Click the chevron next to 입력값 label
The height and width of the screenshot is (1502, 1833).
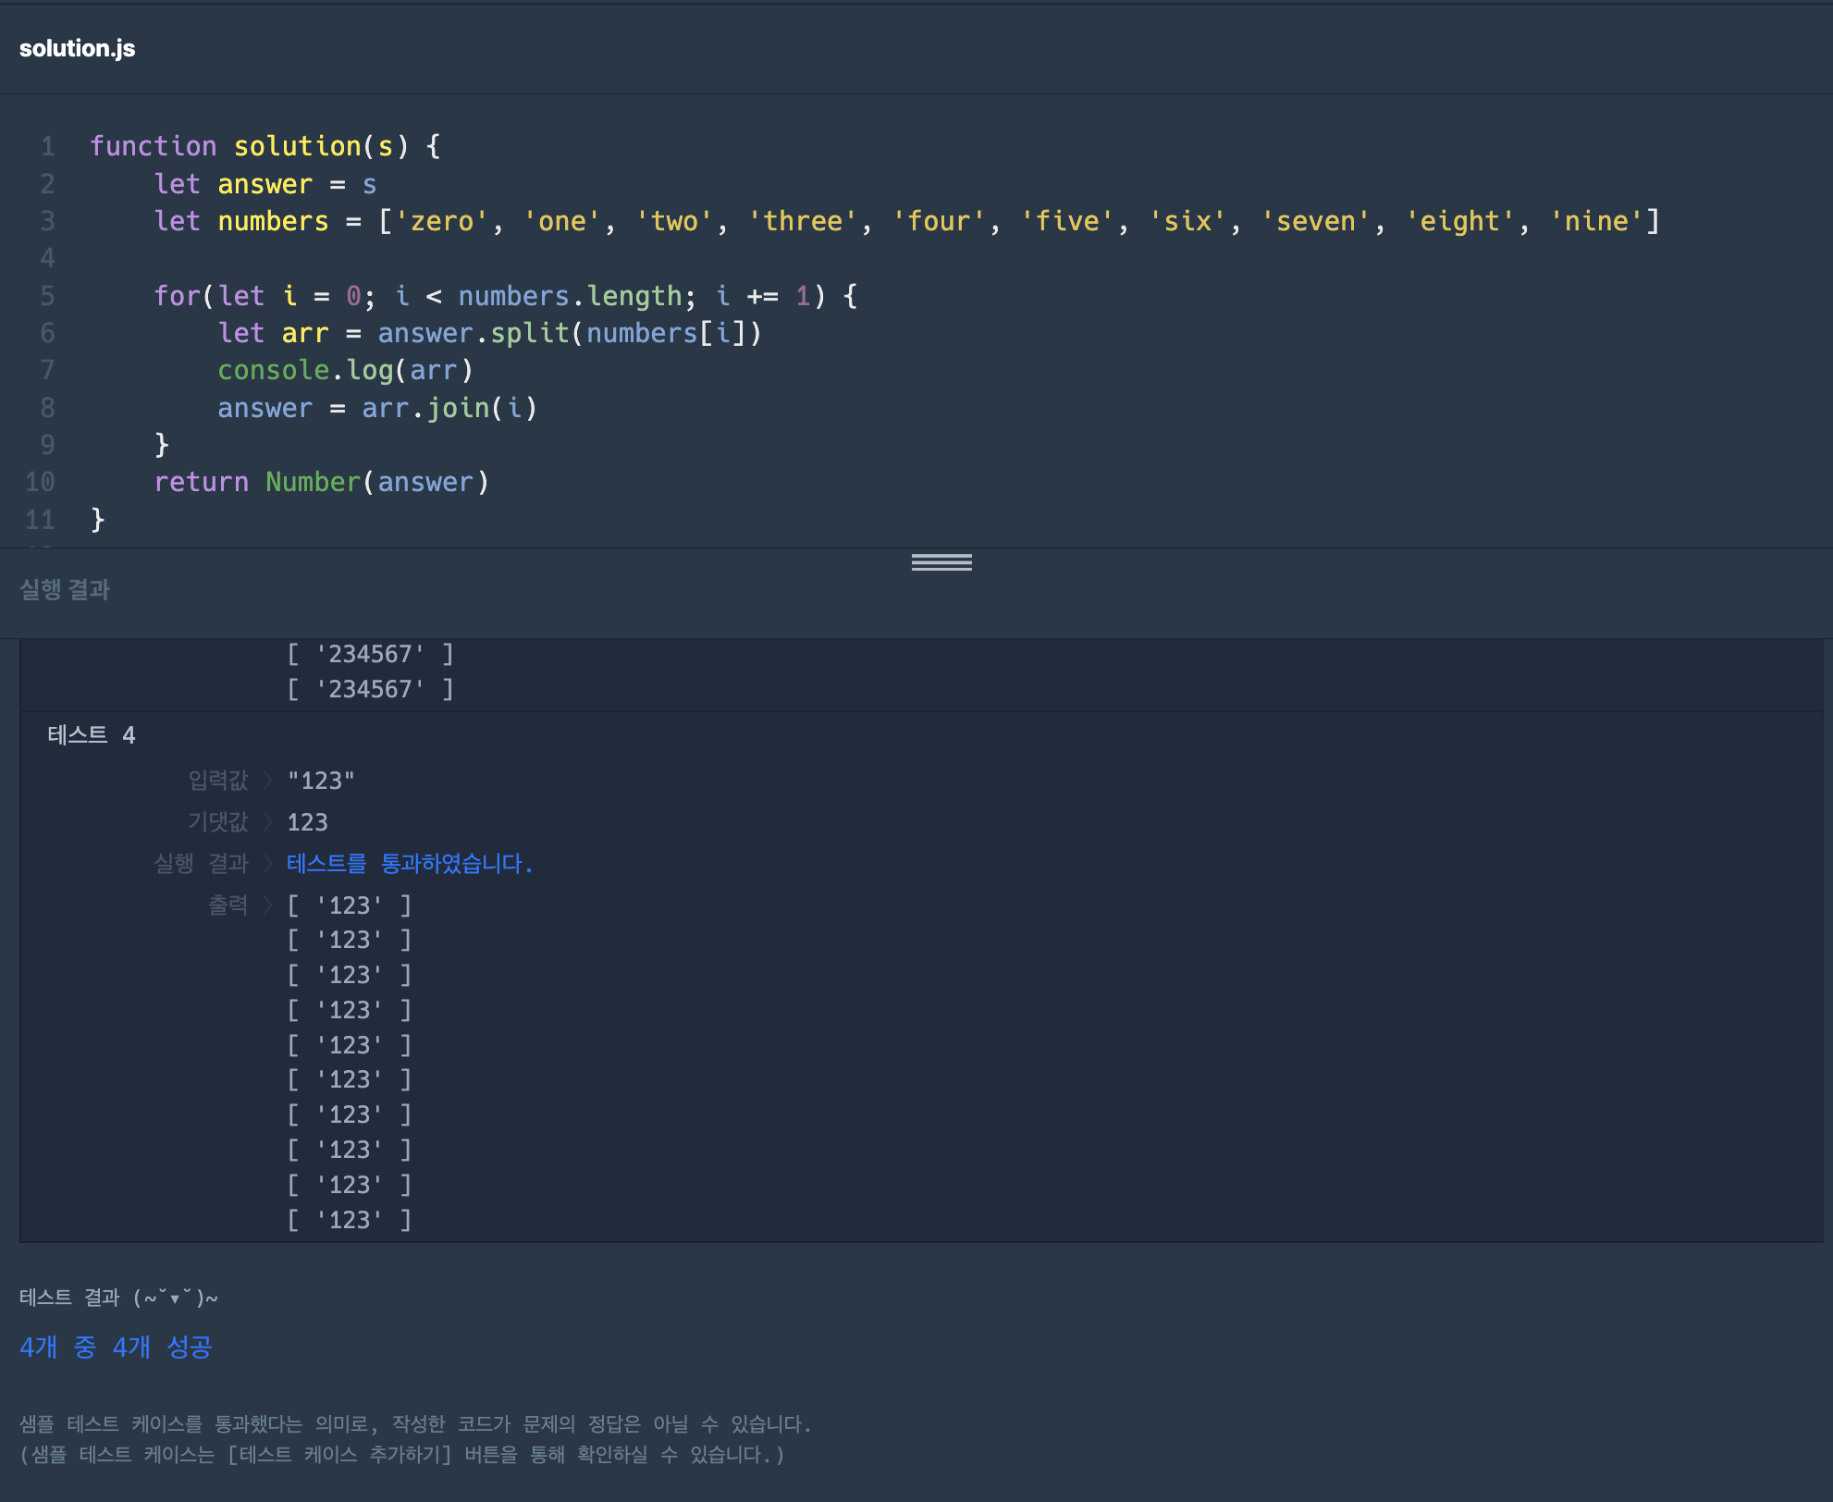point(268,781)
